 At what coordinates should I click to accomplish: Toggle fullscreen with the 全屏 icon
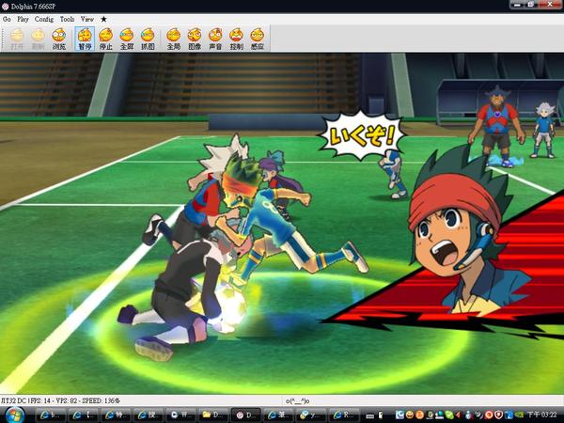pyautogui.click(x=127, y=39)
